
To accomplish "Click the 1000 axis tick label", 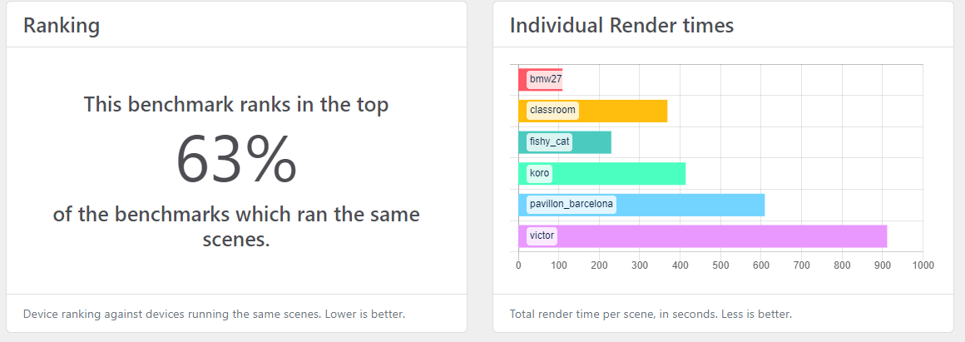I will [x=923, y=265].
